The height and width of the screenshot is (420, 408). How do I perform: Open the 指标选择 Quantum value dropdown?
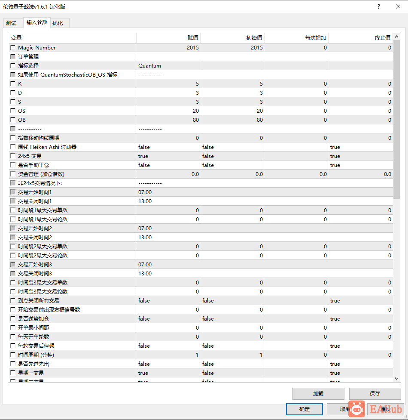click(168, 65)
